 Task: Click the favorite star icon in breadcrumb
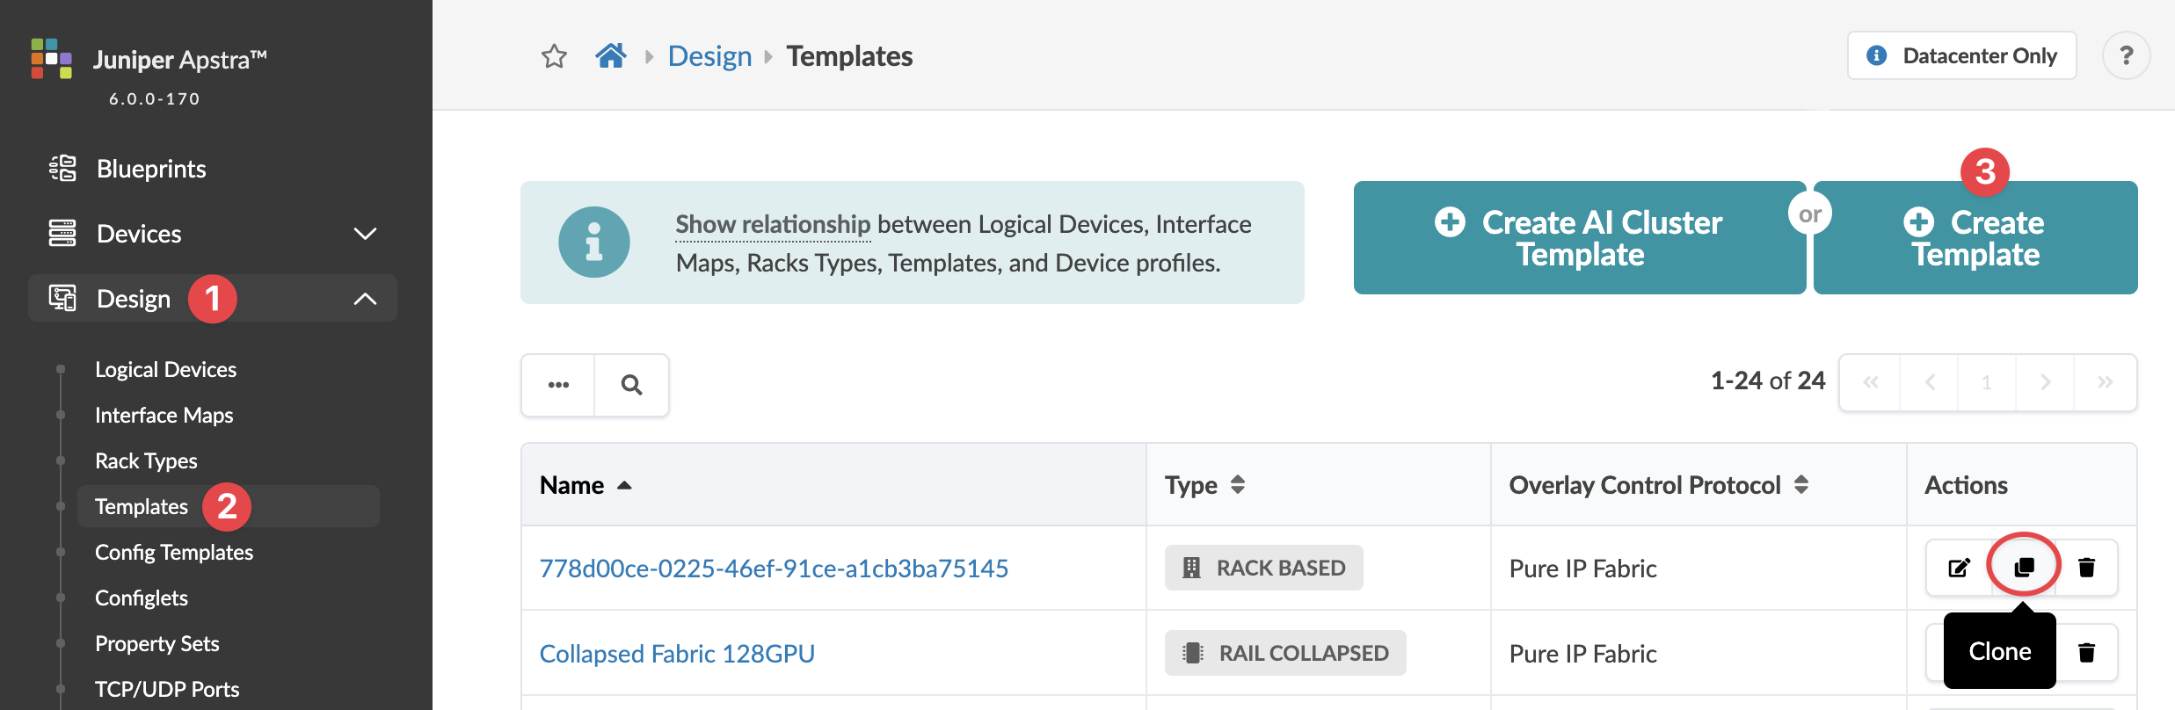click(554, 56)
